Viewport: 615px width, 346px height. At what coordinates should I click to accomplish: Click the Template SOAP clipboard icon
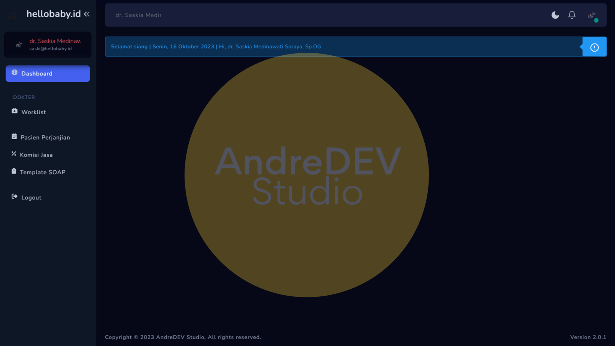coord(14,171)
